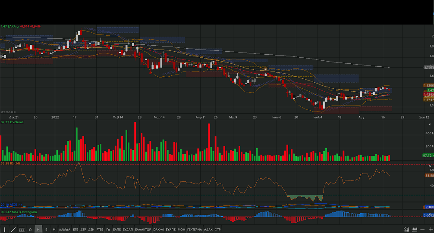
Task: Close the RSI(14) indicator panel
Action: pyautogui.click(x=430, y=166)
